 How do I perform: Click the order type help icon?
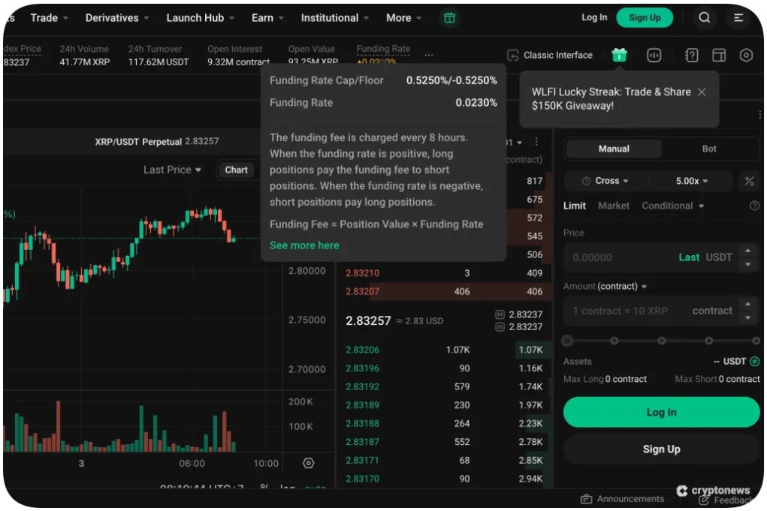click(x=754, y=206)
